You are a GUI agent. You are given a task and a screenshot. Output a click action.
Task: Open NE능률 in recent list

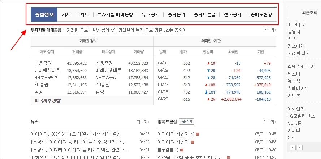[294, 123]
